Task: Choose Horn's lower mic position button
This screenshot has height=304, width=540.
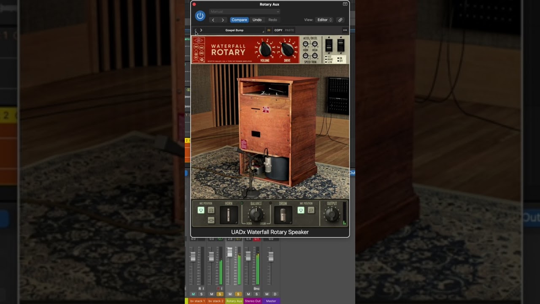Action: tap(211, 220)
